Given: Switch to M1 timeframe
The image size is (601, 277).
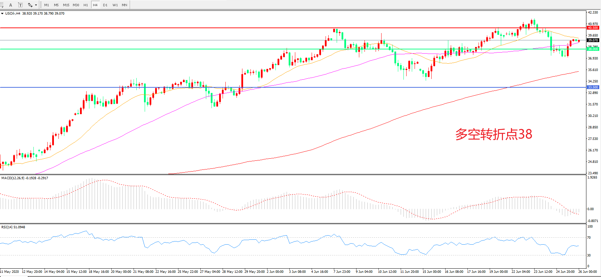Looking at the screenshot, I should click(x=47, y=5).
